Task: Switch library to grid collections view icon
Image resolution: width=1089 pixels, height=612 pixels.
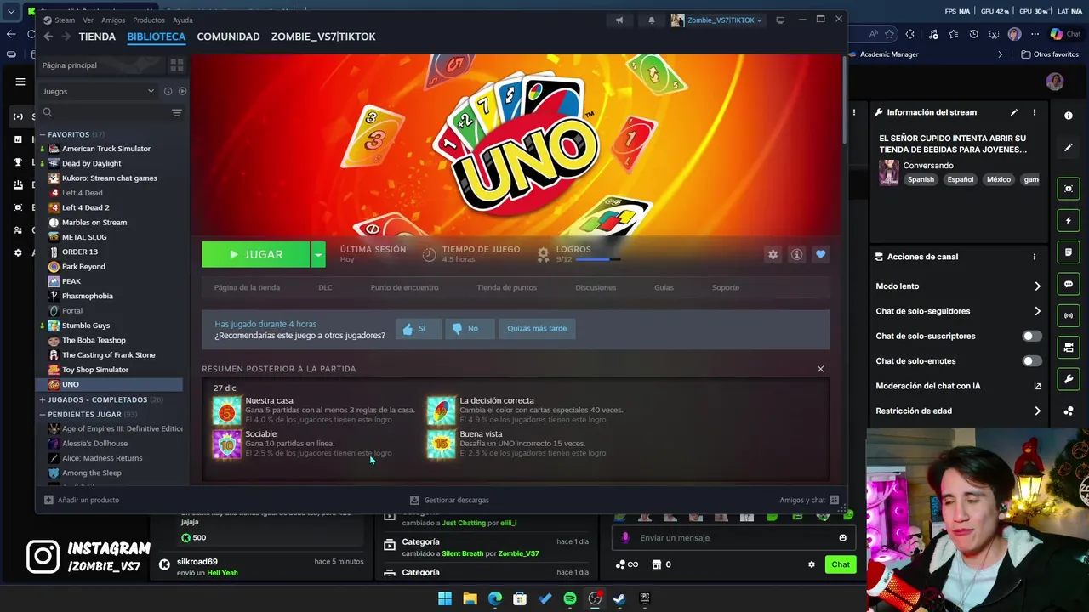Action: (176, 65)
